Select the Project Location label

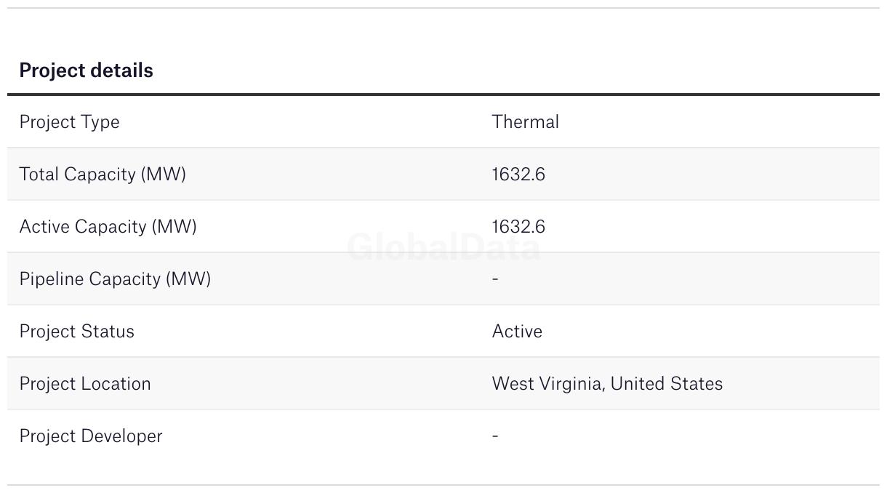(85, 384)
